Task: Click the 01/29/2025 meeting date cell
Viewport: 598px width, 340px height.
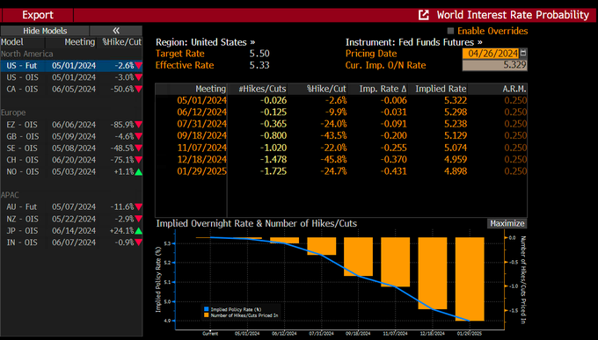Action: pos(201,171)
